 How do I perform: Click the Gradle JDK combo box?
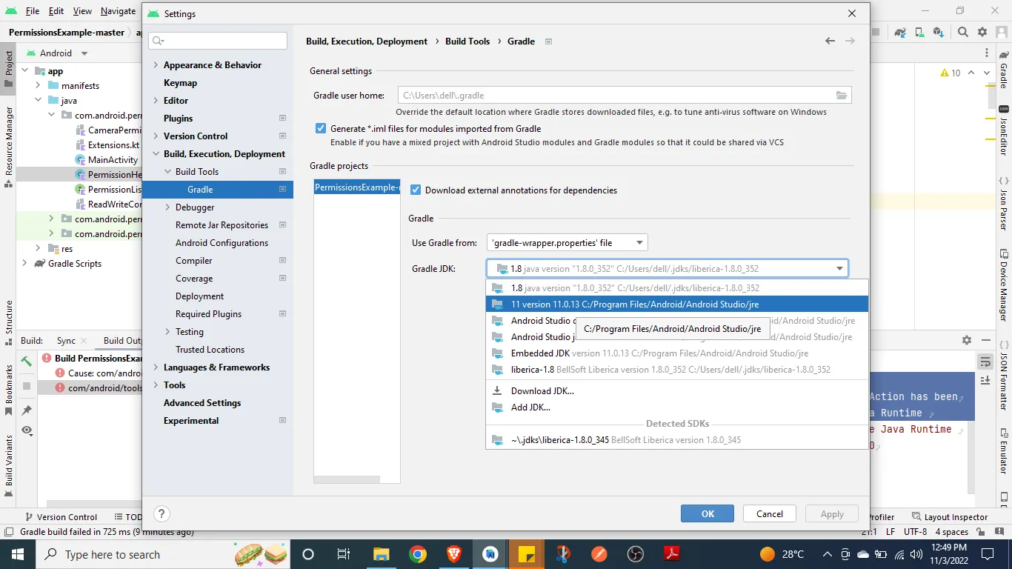pos(668,268)
